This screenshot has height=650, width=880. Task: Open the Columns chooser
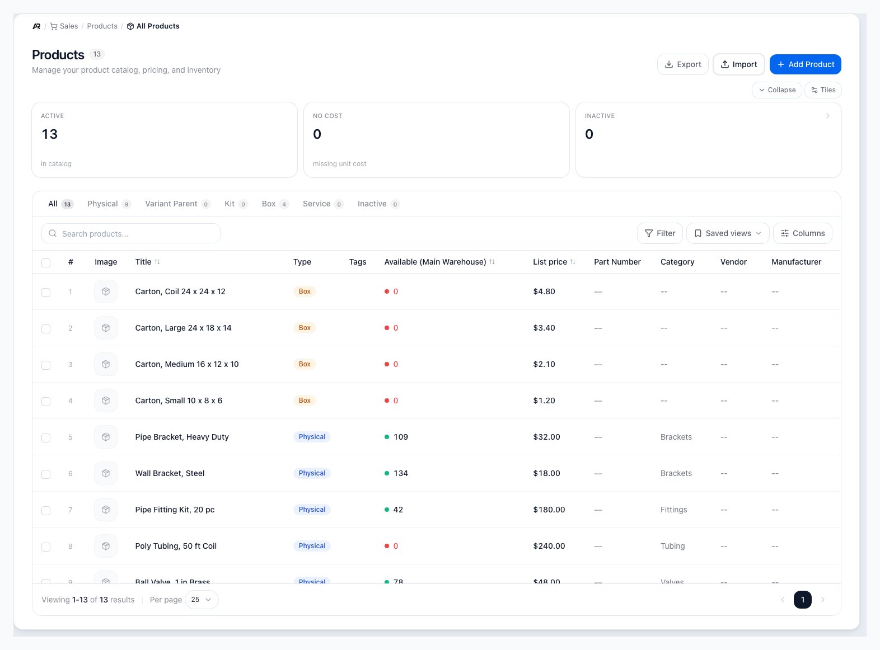pos(803,233)
